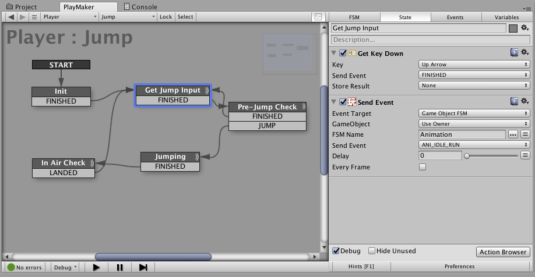The width and height of the screenshot is (535, 277).
Task: Click the Description field
Action: click(x=430, y=40)
